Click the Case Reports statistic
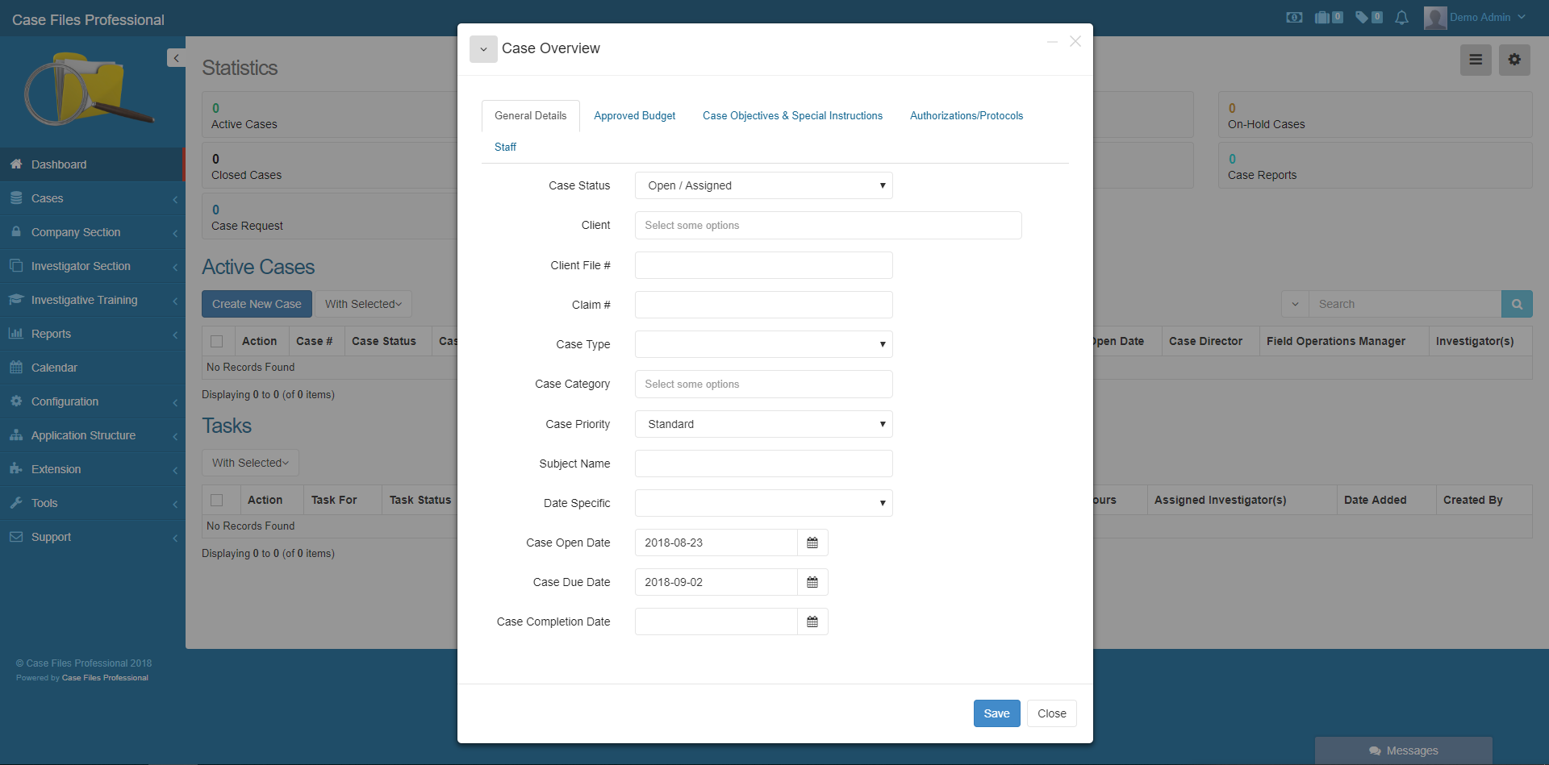The height and width of the screenshot is (765, 1549). pyautogui.click(x=1375, y=165)
